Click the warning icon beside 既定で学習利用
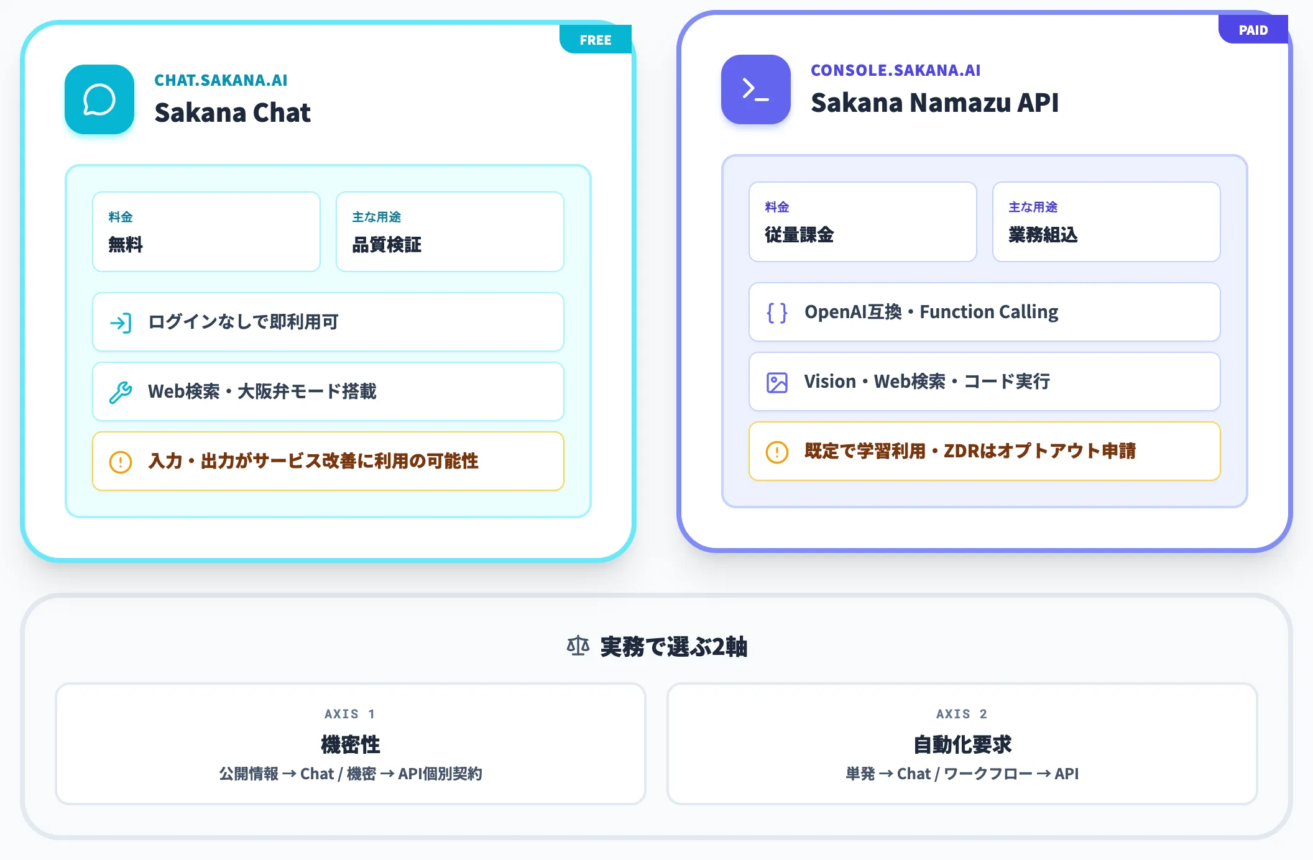1313x860 pixels. [x=777, y=452]
